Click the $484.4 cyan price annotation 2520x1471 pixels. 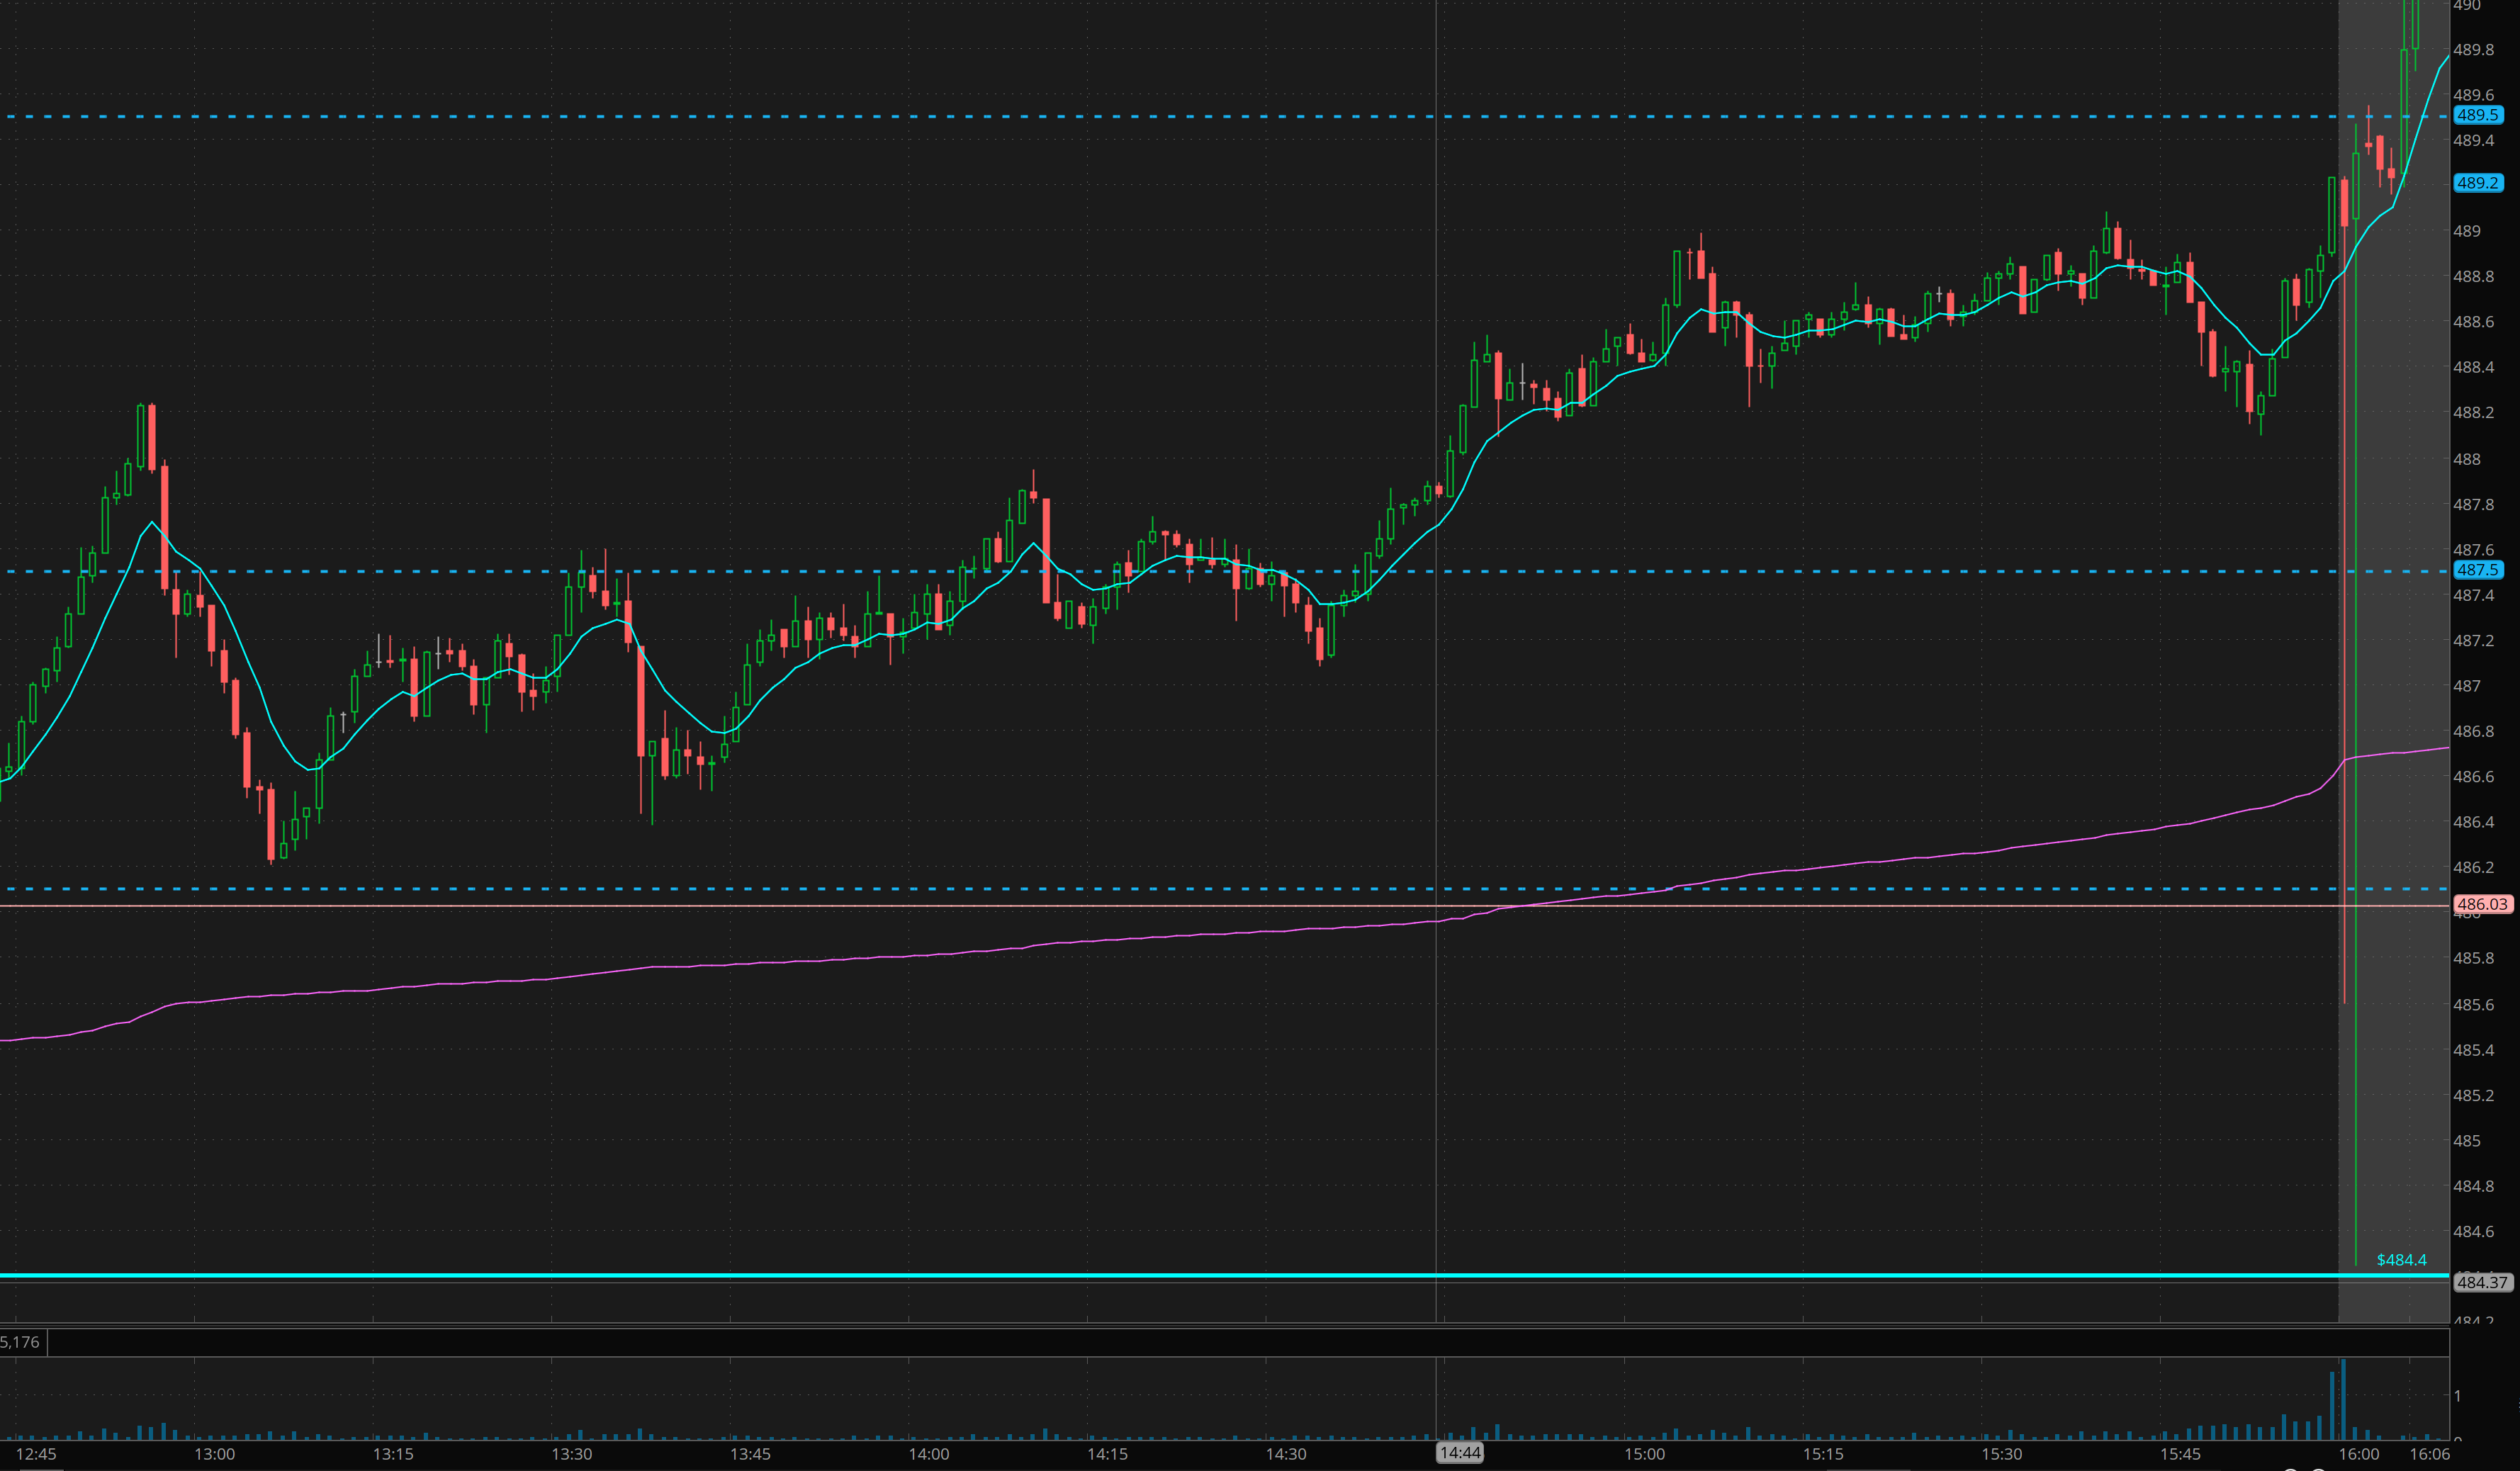2401,1260
